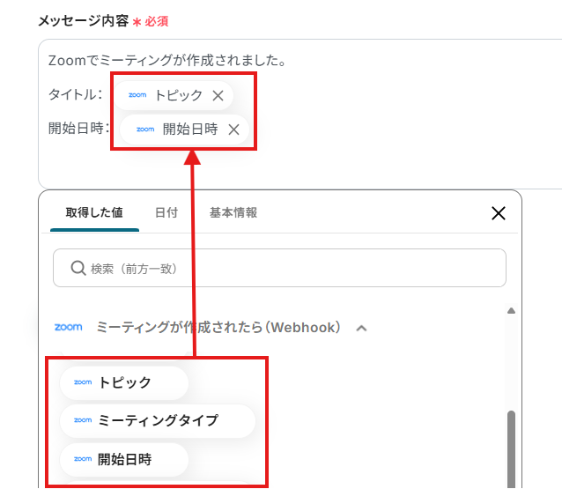Click the 検索（前方一致） search field
This screenshot has width=562, height=489.
tap(279, 268)
